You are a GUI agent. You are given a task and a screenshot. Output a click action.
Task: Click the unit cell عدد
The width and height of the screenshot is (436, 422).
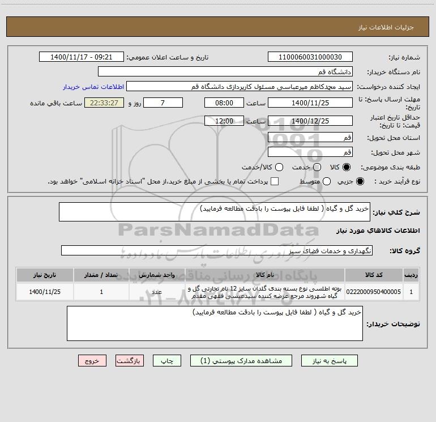pos(157,292)
